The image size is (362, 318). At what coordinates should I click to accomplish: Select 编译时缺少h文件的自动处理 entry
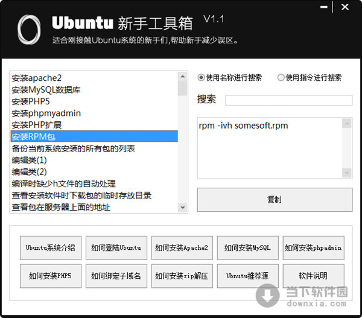(x=94, y=184)
